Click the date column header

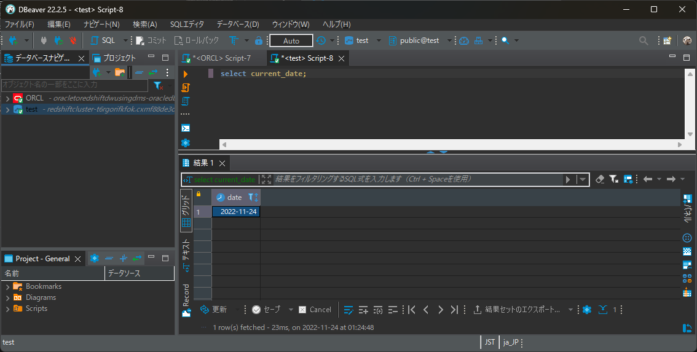tap(235, 197)
